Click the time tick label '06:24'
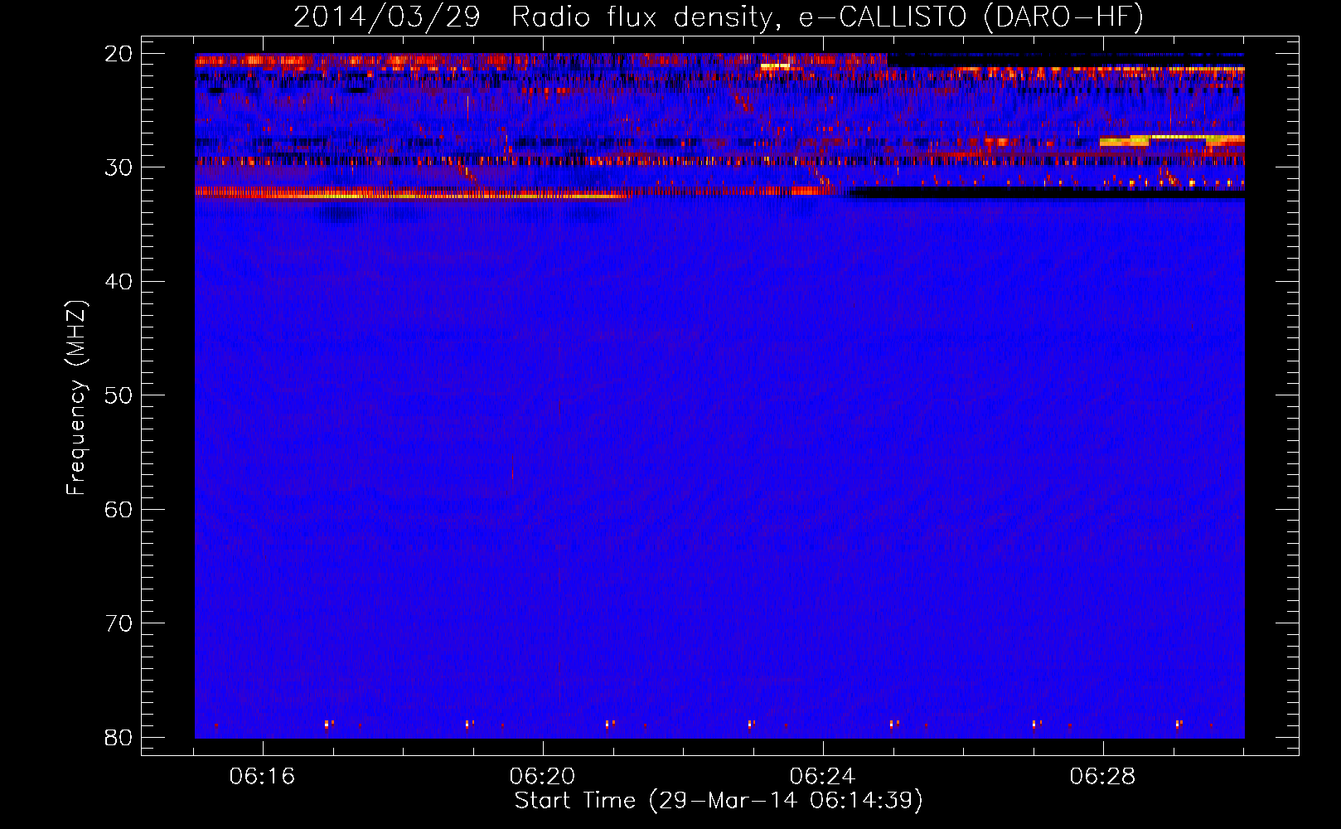This screenshot has width=1341, height=829. (823, 777)
